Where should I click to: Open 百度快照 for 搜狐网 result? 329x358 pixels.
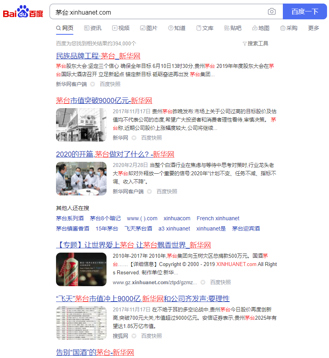pos(151,336)
